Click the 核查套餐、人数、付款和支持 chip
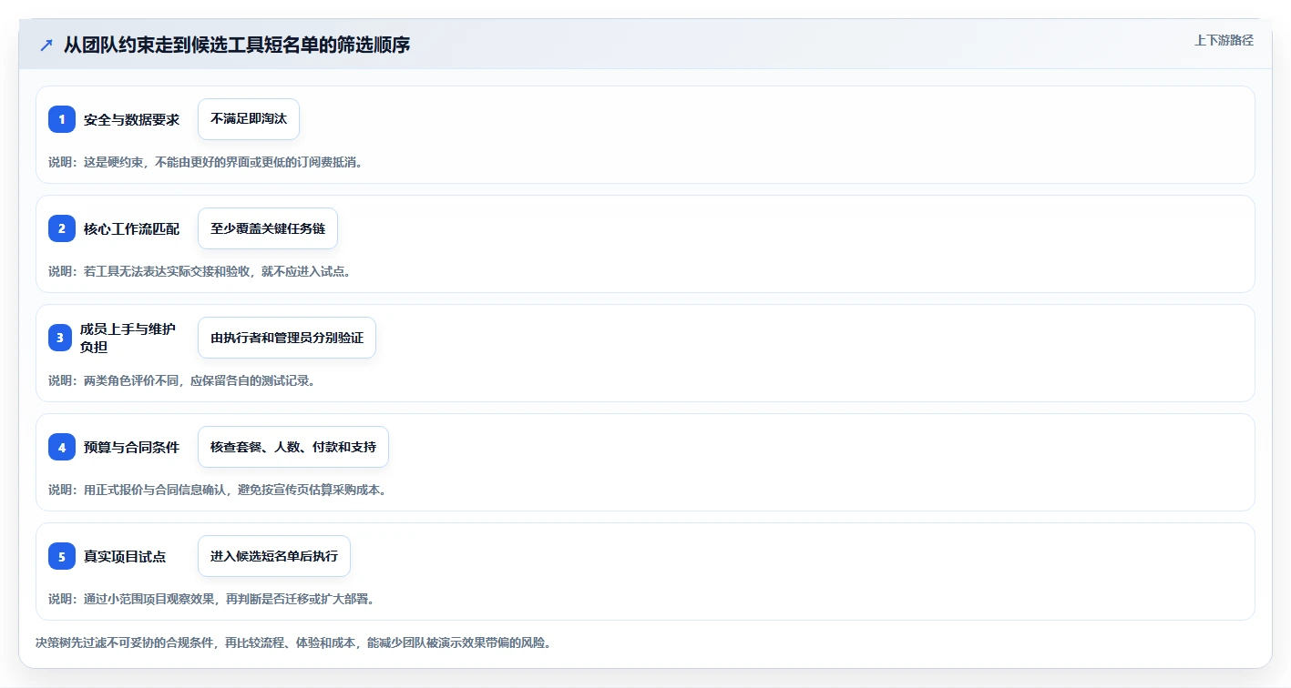 (293, 447)
